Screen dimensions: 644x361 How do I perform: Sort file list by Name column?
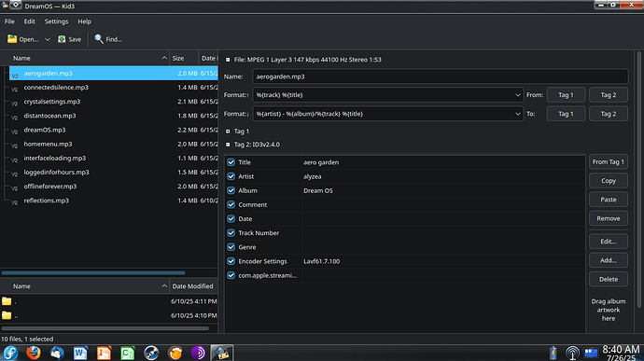(x=85, y=58)
